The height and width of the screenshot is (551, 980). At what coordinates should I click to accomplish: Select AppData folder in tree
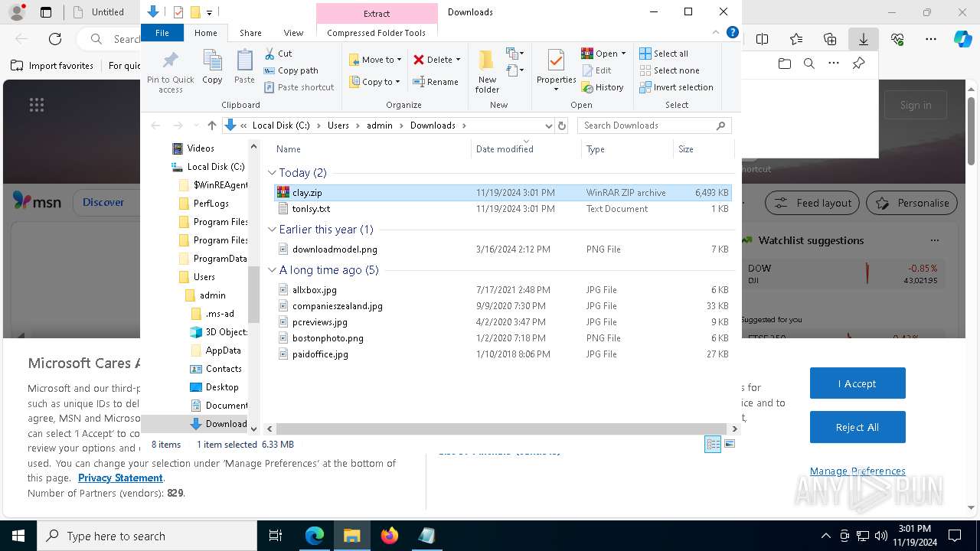pos(223,350)
